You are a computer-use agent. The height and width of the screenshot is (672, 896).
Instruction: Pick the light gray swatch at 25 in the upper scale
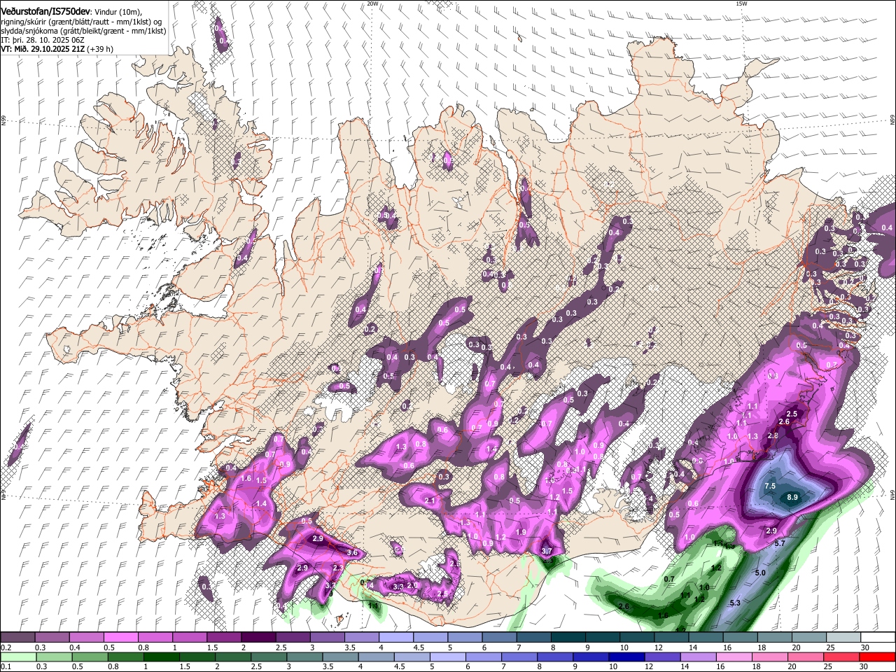click(843, 637)
